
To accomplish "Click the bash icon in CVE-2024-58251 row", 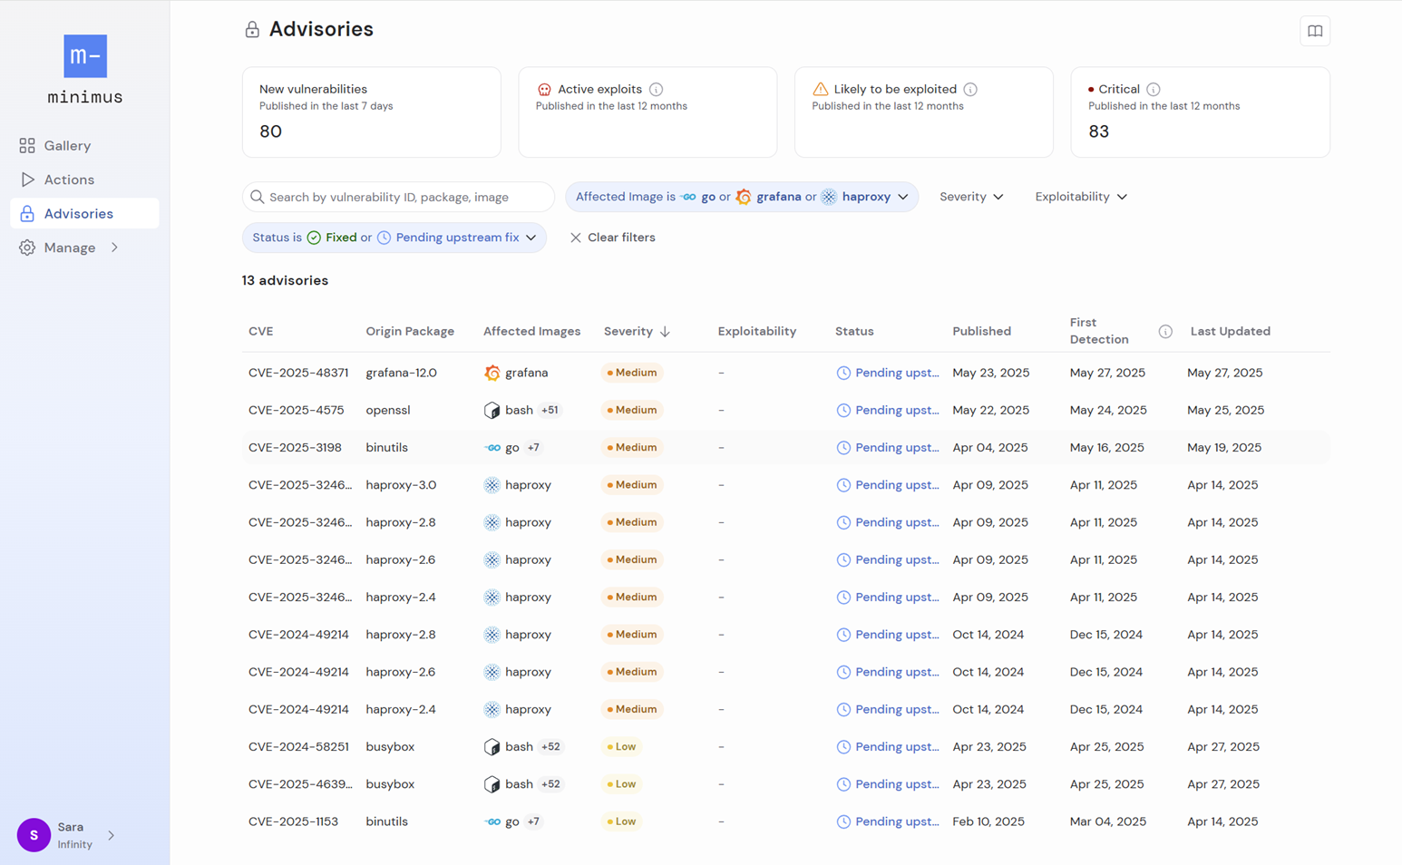I will (x=492, y=747).
